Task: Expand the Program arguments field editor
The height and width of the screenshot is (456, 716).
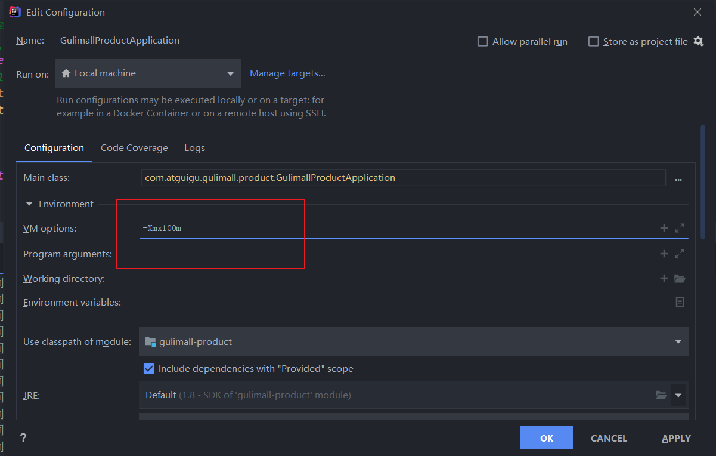Action: tap(680, 254)
